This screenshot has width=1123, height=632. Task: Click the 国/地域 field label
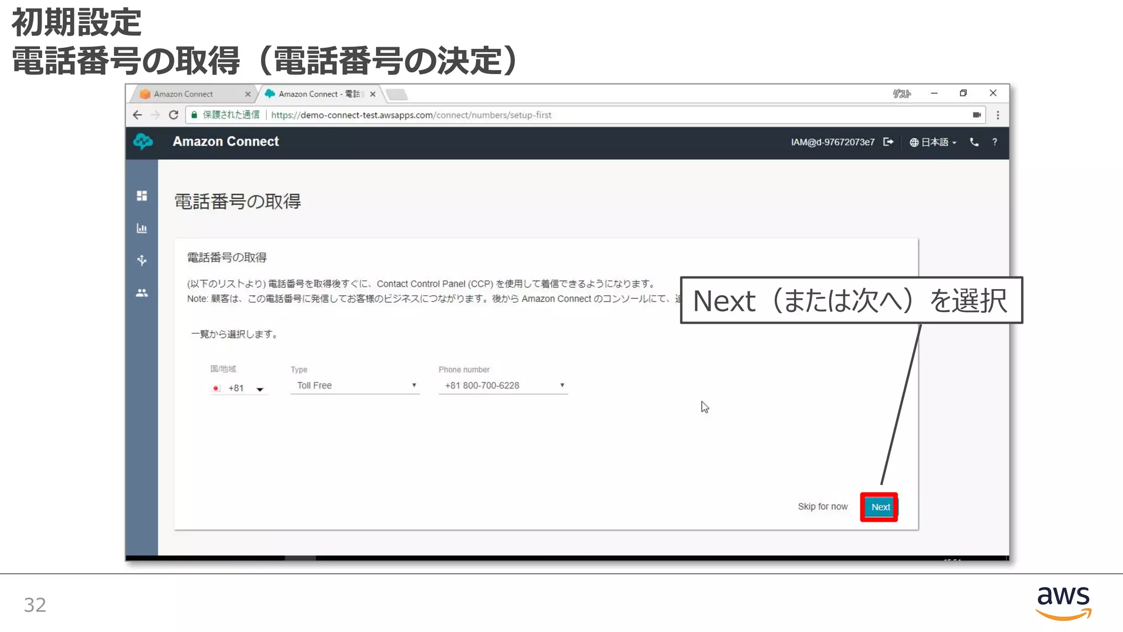[223, 369]
